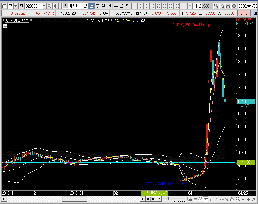Open chart settings gear icon
This screenshot has width=258, height=204.
point(234,6)
